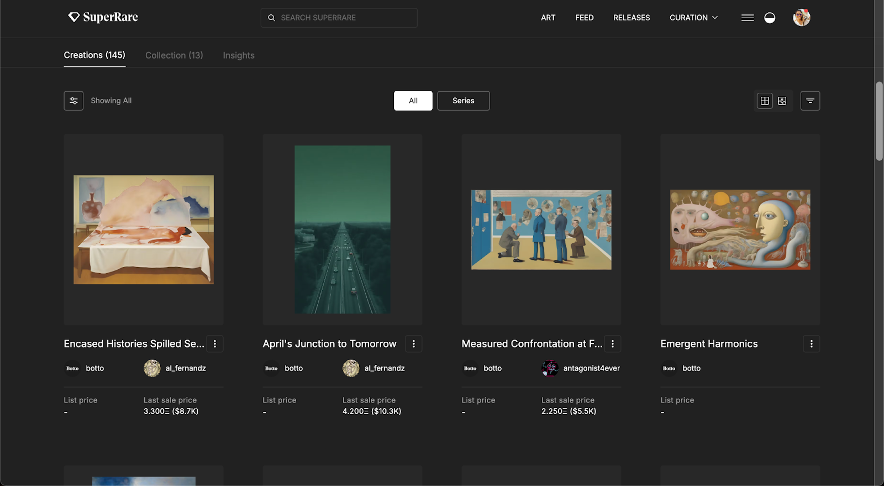Switch to the Insights tab
Image resolution: width=884 pixels, height=486 pixels.
239,55
